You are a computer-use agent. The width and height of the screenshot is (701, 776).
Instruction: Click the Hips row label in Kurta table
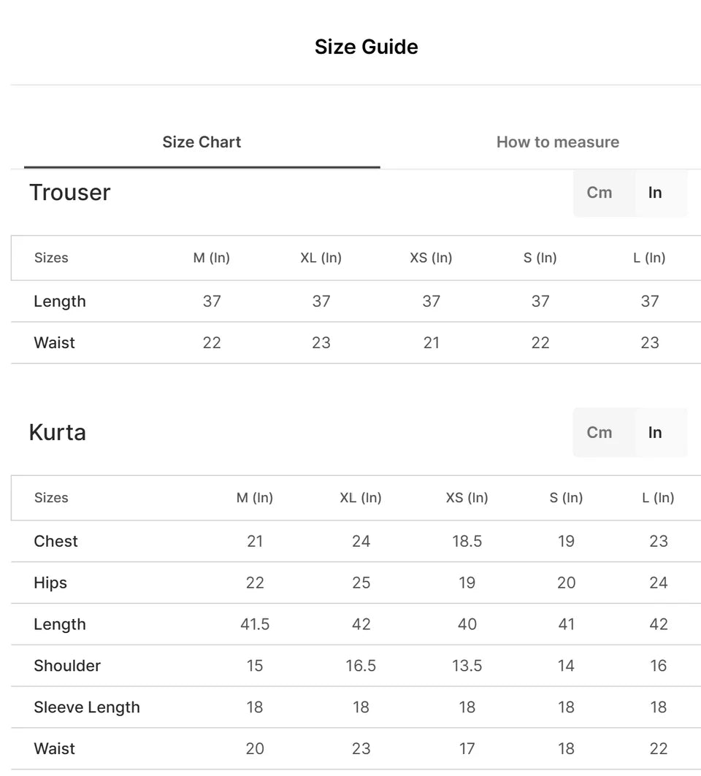point(50,583)
